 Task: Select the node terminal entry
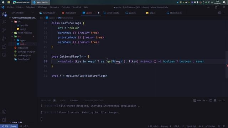tap(197, 100)
